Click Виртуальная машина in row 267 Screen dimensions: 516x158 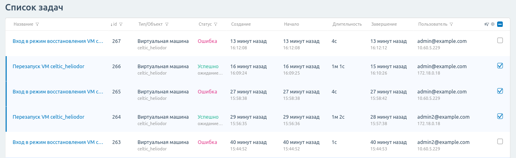pyautogui.click(x=163, y=41)
